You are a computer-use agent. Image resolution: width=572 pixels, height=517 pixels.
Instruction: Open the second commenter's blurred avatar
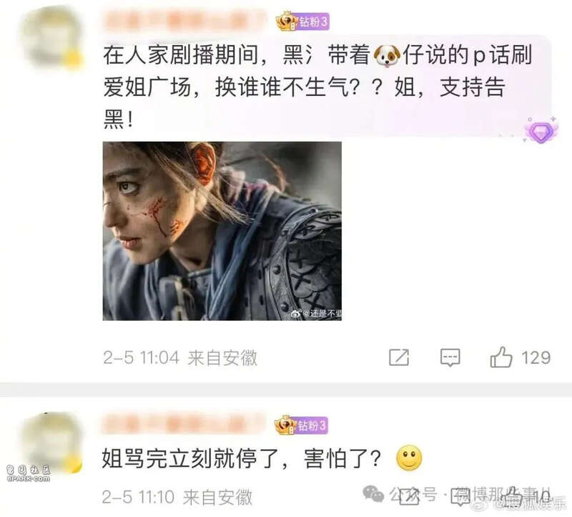coord(50,442)
